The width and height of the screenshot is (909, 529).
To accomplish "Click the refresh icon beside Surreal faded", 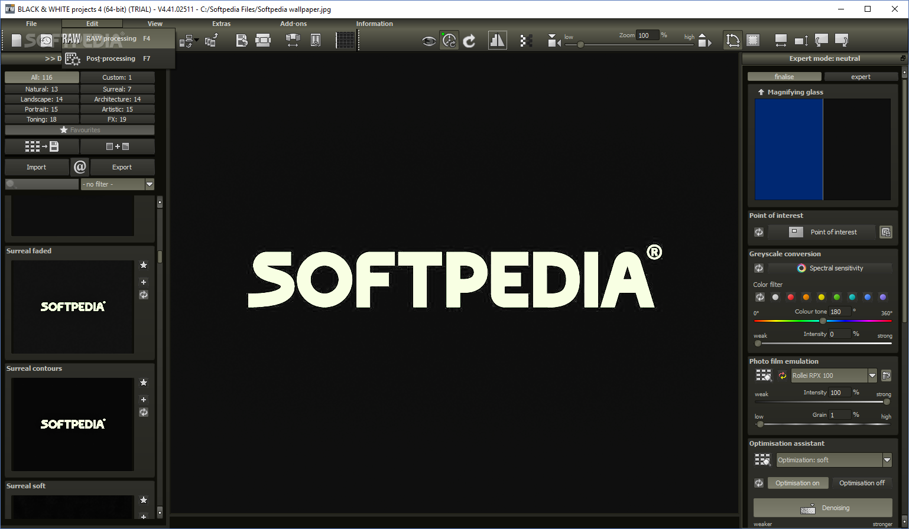I will 144,295.
